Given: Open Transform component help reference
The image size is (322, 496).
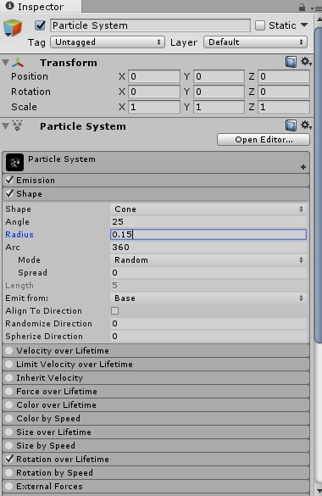Looking at the screenshot, I should tap(291, 62).
